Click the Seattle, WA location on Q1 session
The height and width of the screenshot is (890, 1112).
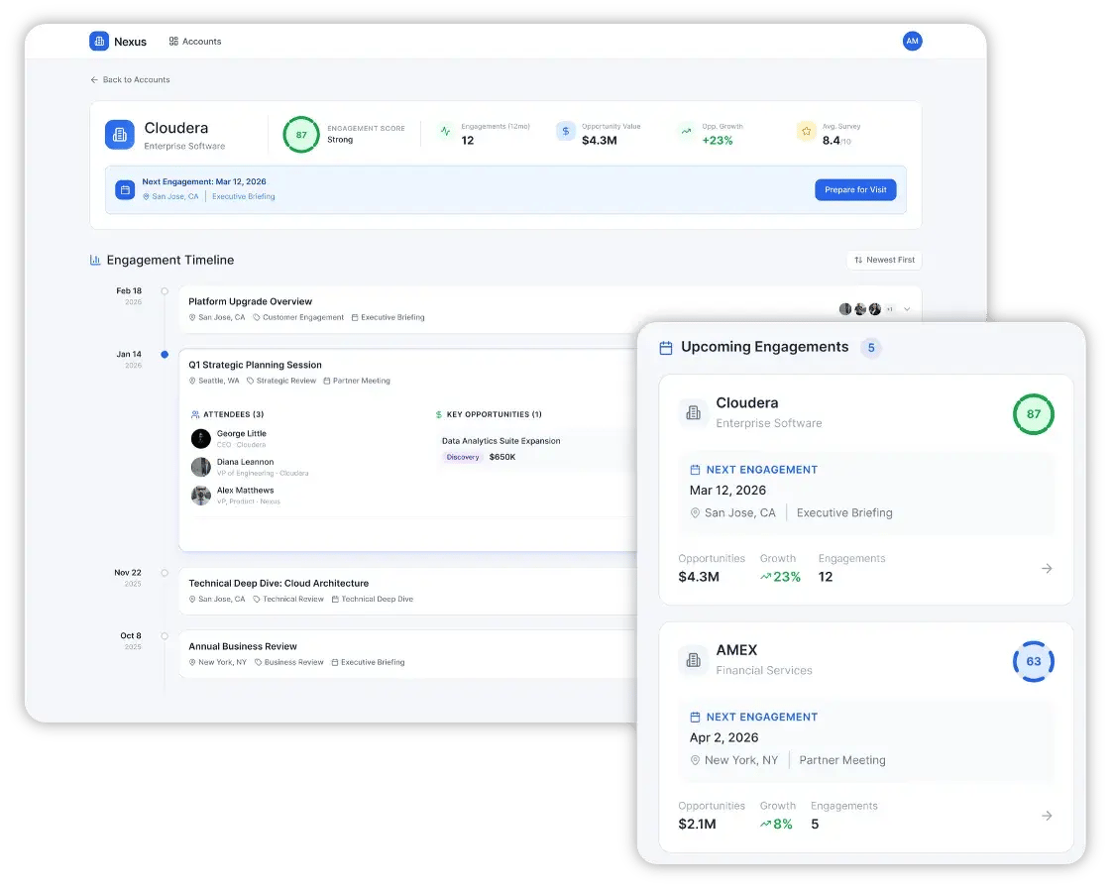click(214, 381)
